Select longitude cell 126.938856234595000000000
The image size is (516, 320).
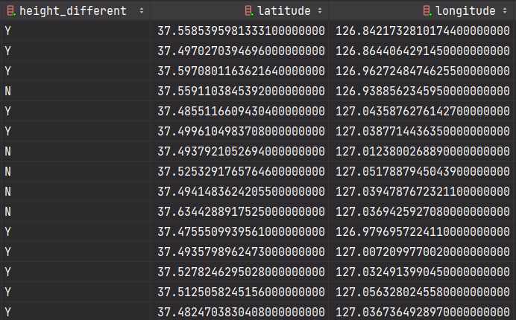(422, 91)
